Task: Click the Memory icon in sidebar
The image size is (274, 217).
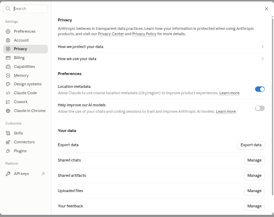Action: [x=8, y=75]
